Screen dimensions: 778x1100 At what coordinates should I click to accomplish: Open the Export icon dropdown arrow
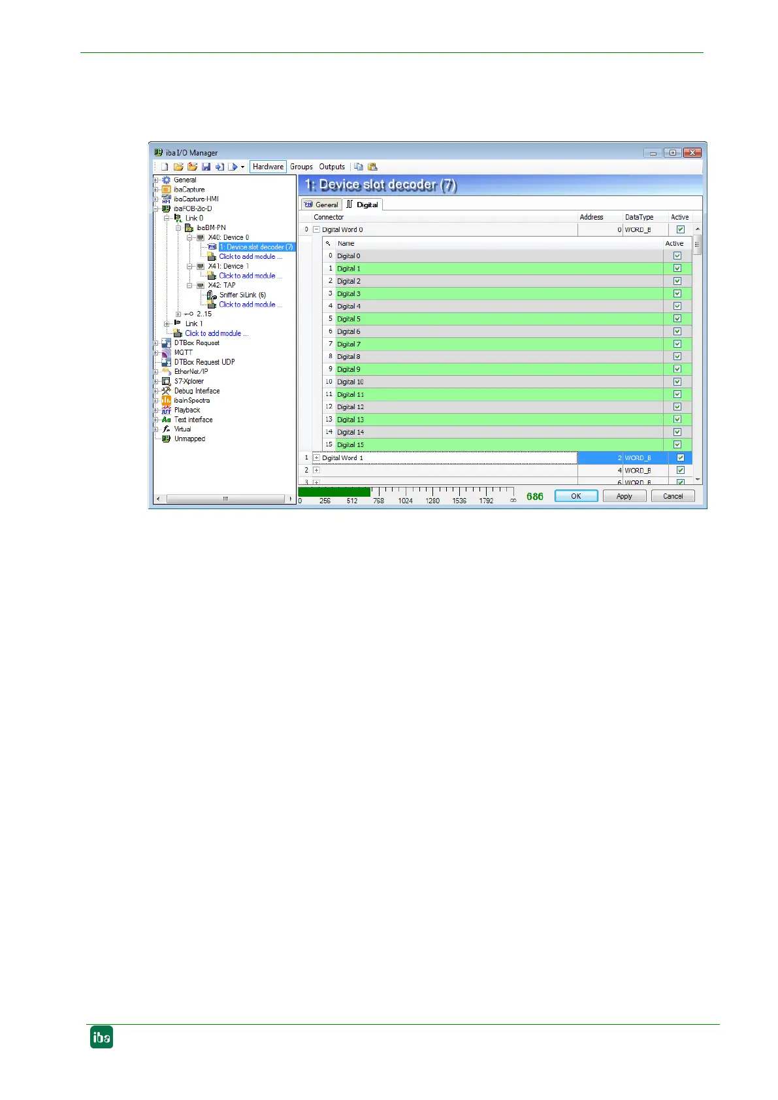click(242, 167)
